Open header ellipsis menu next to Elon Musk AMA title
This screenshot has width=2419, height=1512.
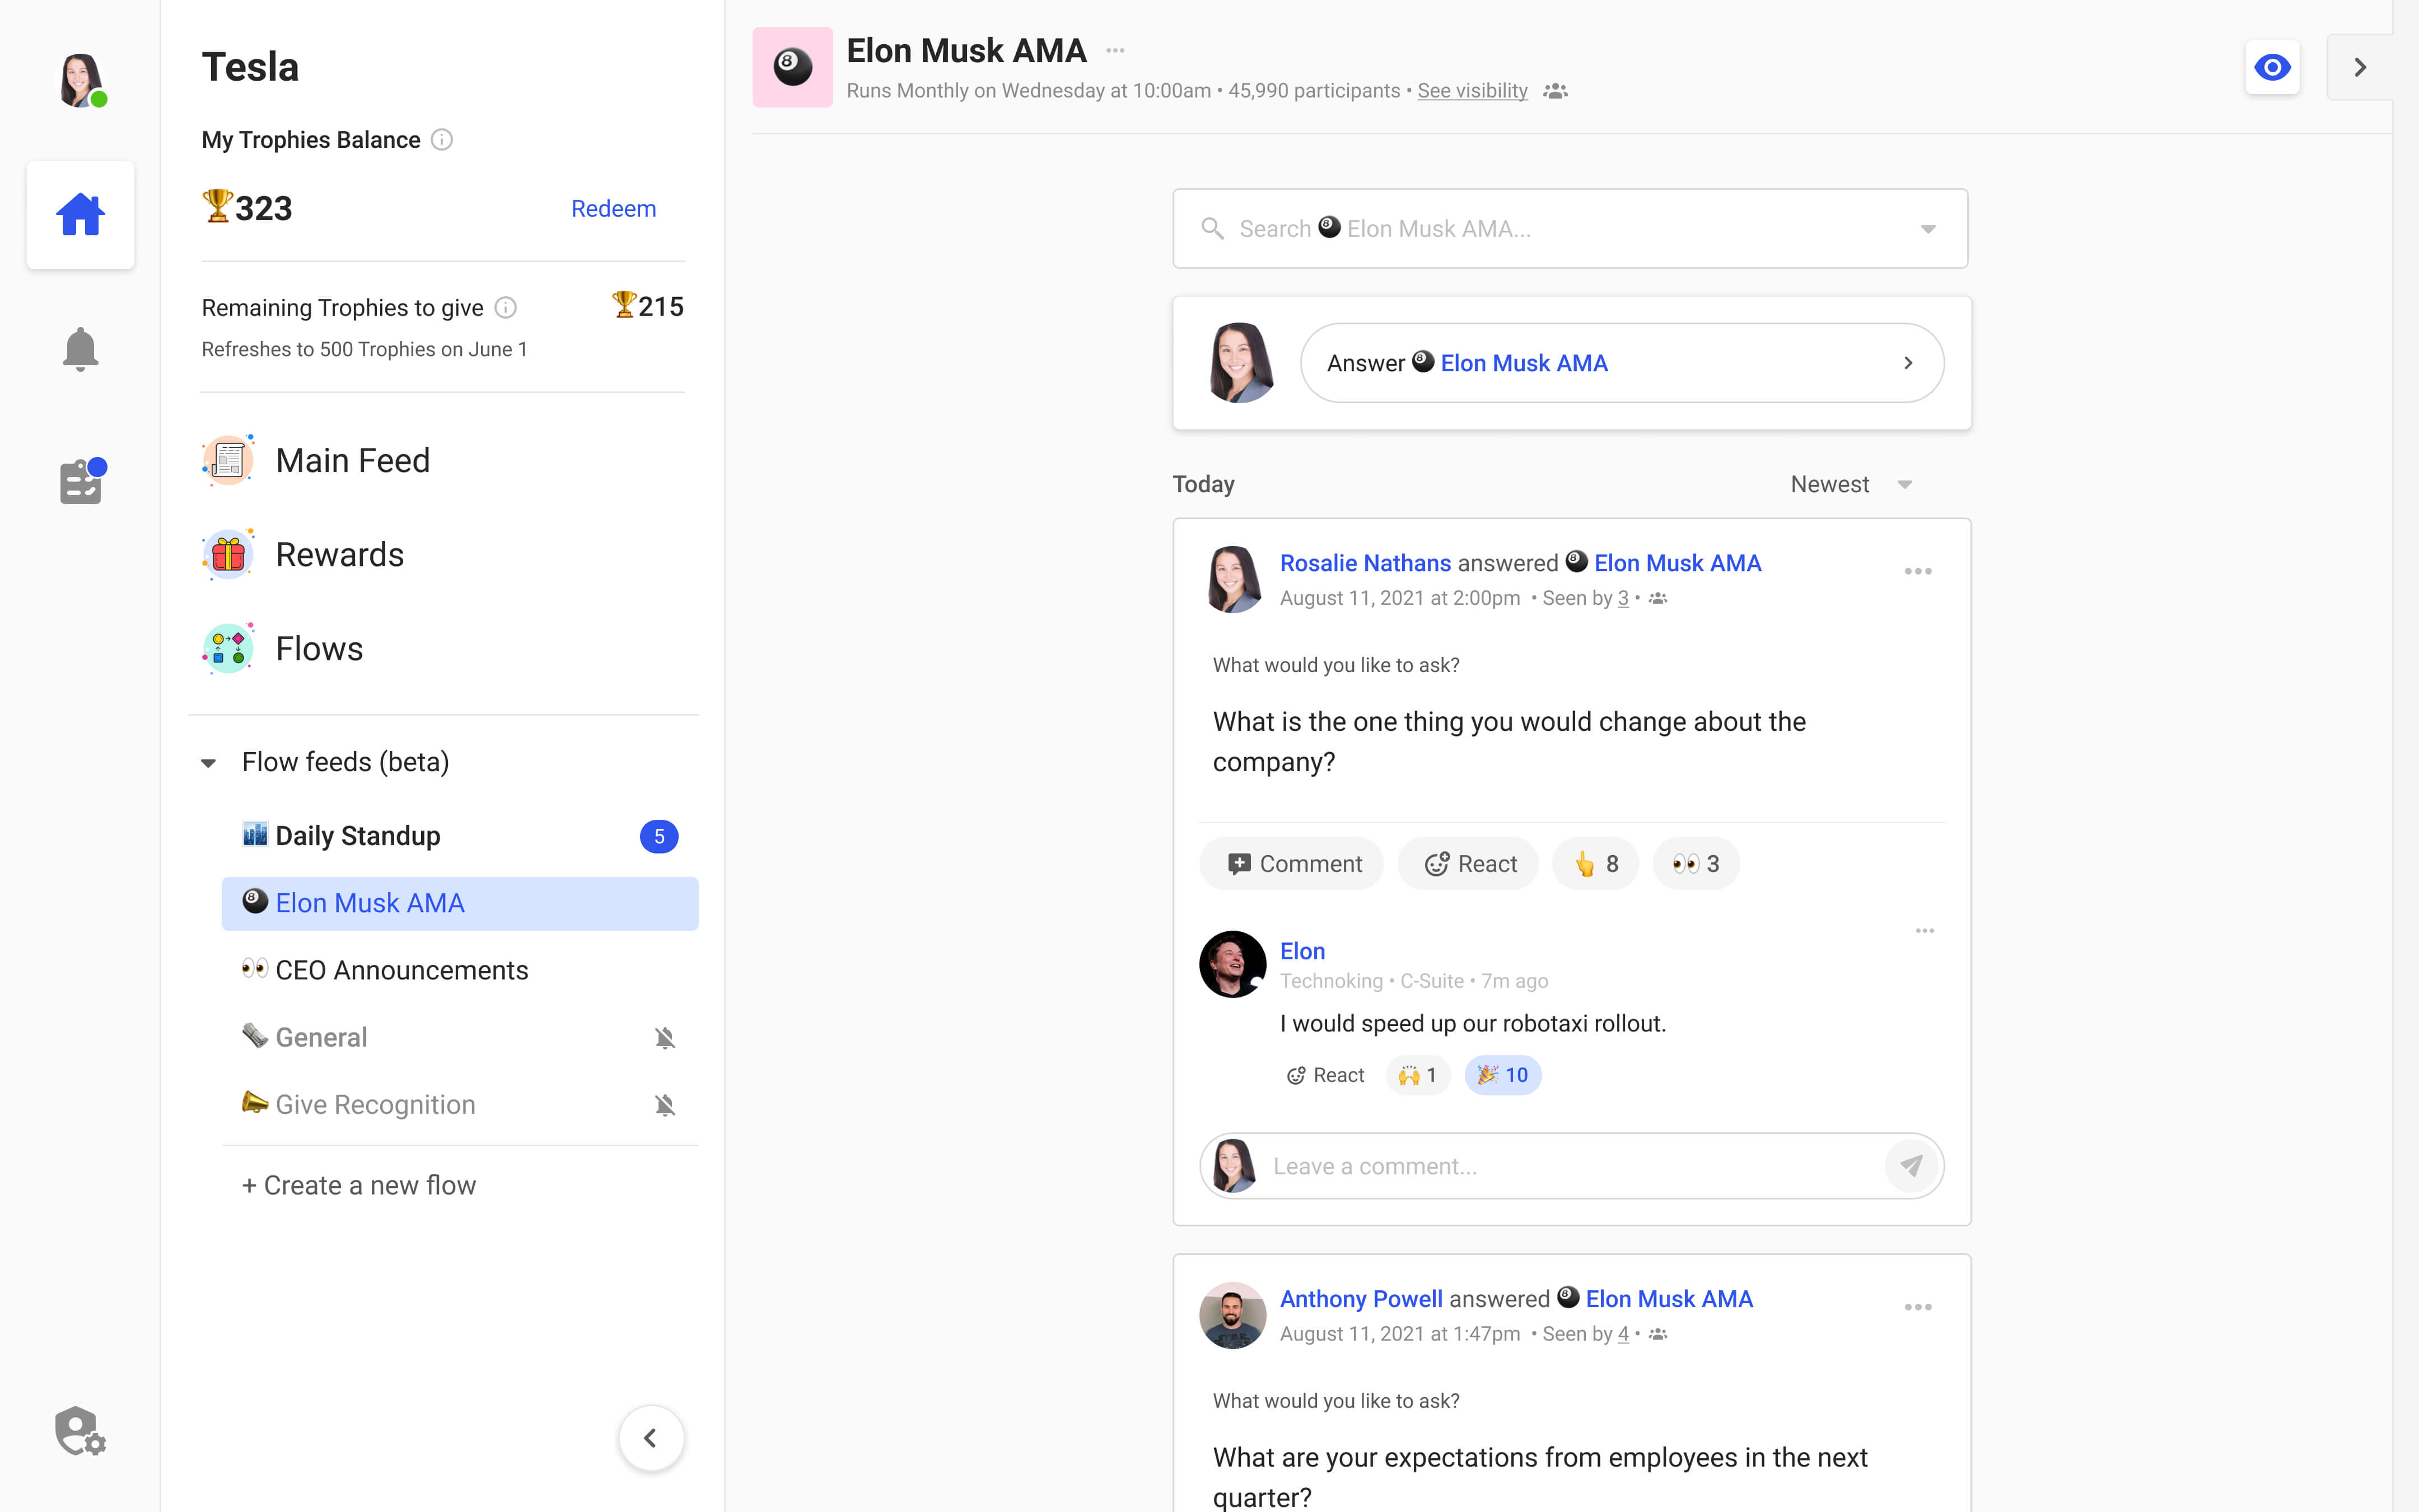pos(1115,50)
